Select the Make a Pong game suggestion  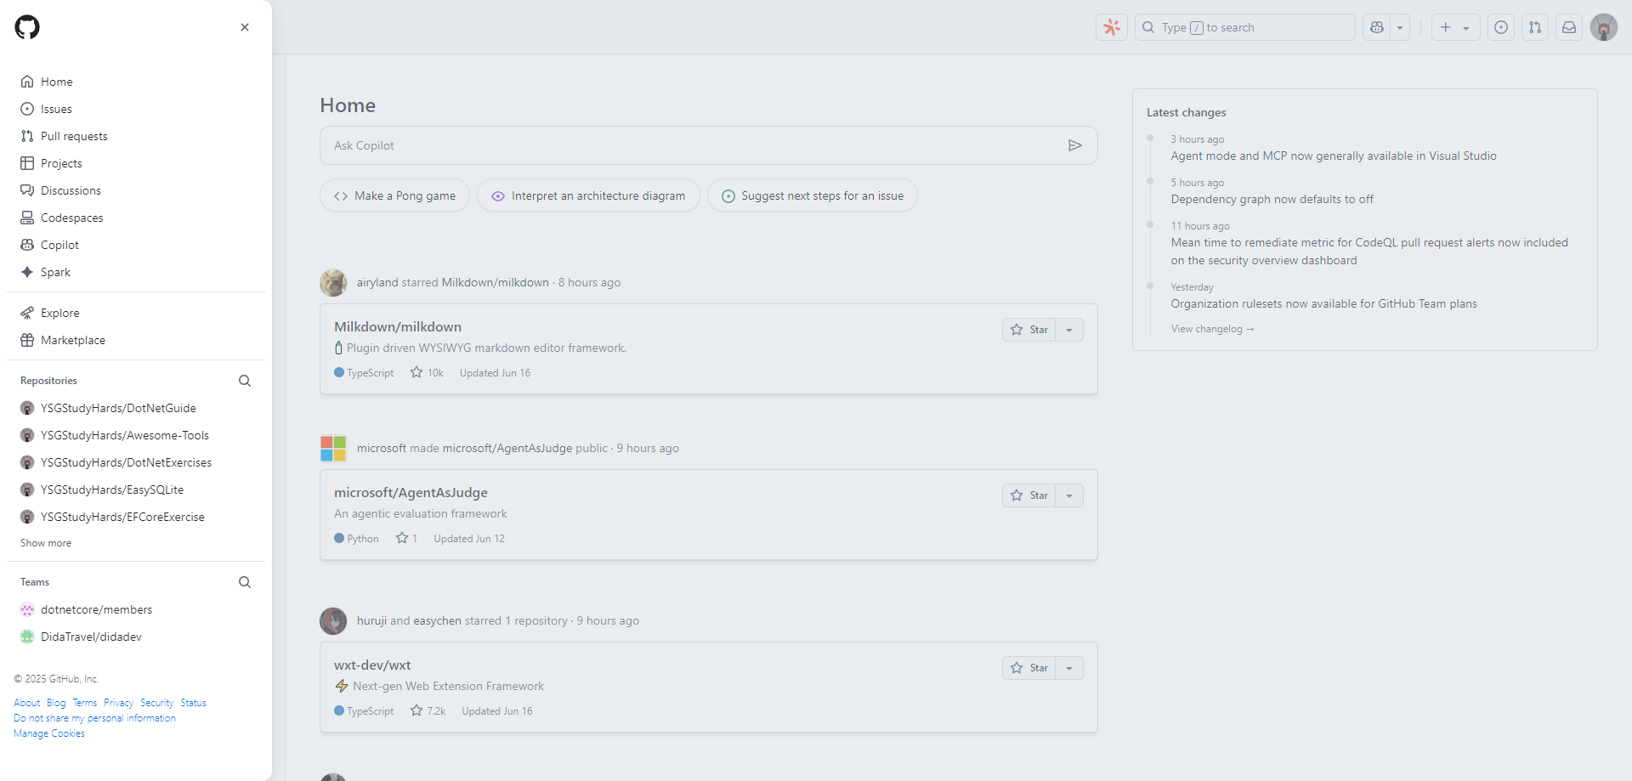click(394, 195)
